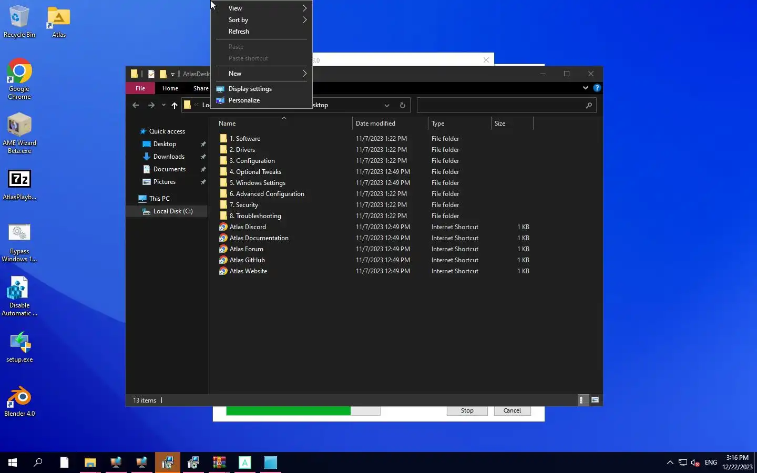The height and width of the screenshot is (473, 757).
Task: Show hidden system tray icons
Action: [670, 462]
